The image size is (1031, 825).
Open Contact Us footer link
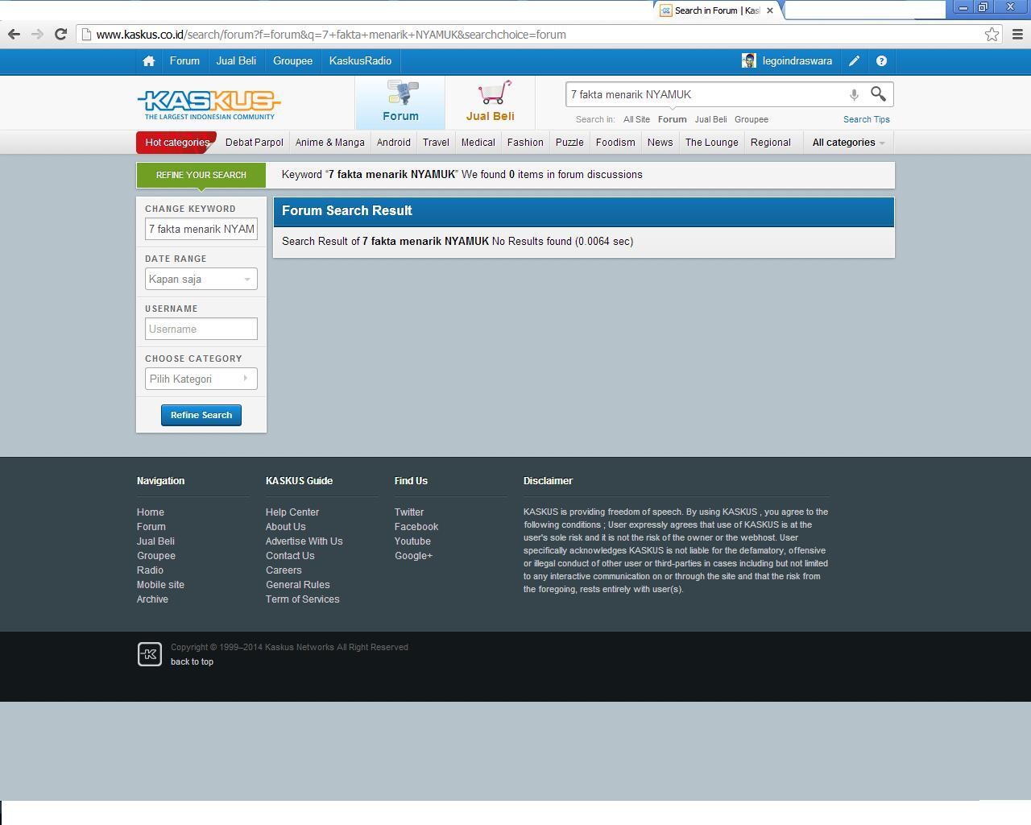coord(290,556)
